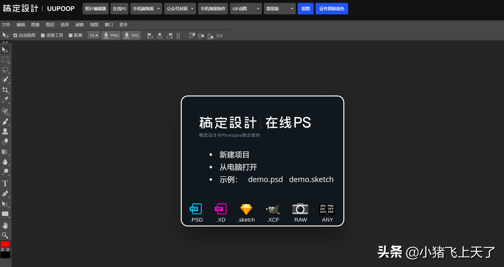Screen dimensions: 504x267
Task: Collapse the toolbar with double arrows
Action: point(5,42)
